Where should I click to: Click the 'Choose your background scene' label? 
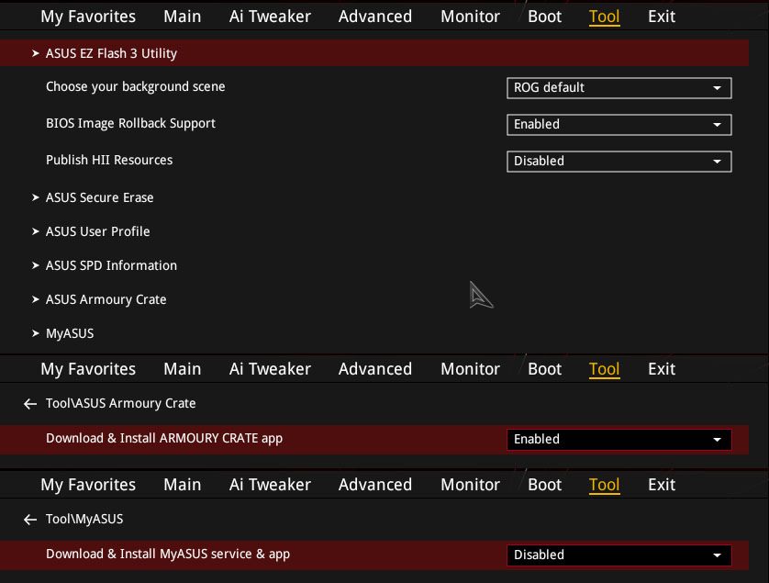(136, 87)
